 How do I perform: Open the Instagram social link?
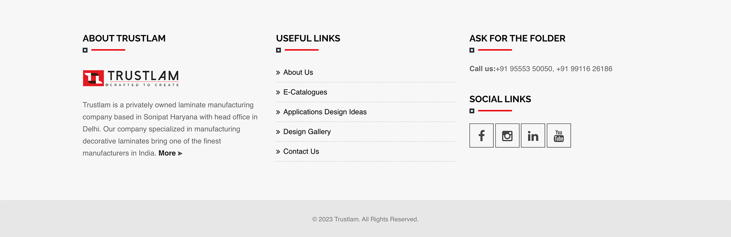point(507,136)
